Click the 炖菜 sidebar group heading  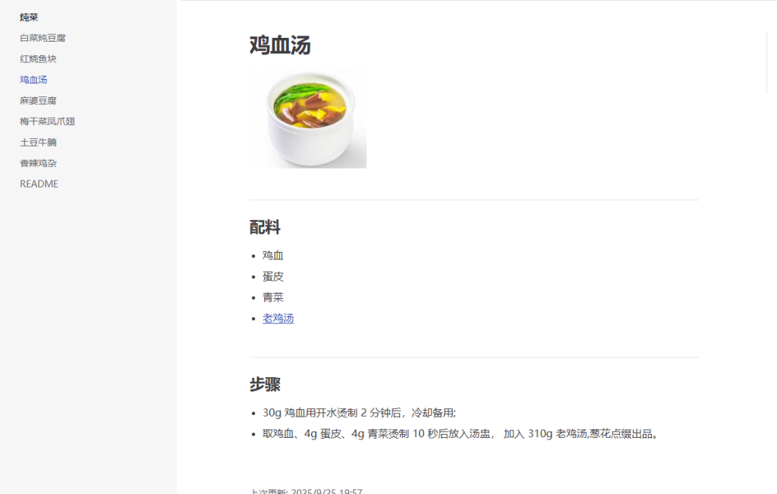29,17
